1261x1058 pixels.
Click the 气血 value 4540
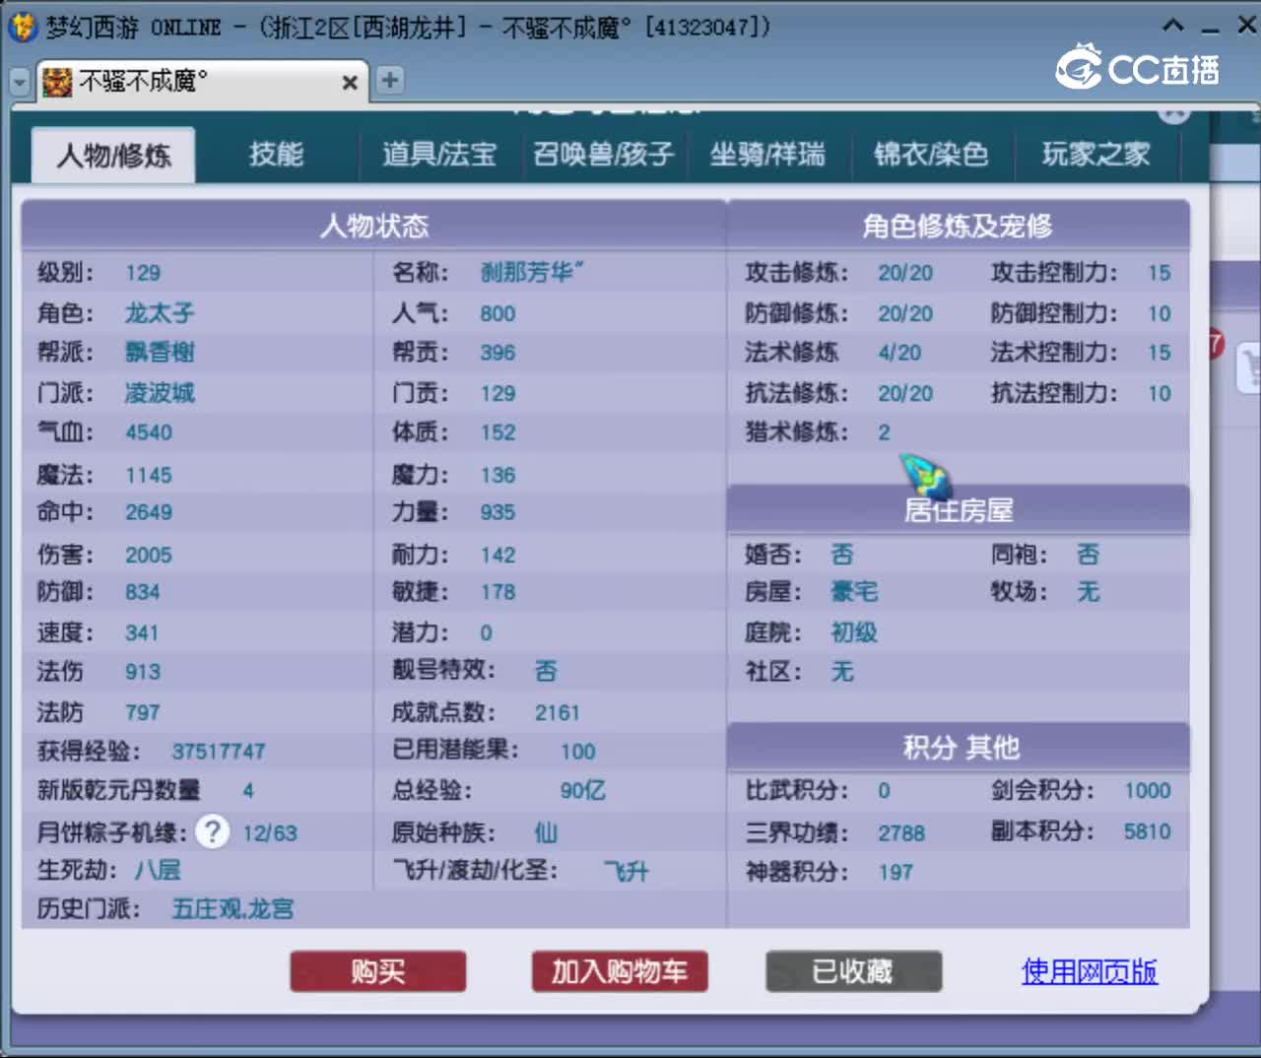[149, 432]
